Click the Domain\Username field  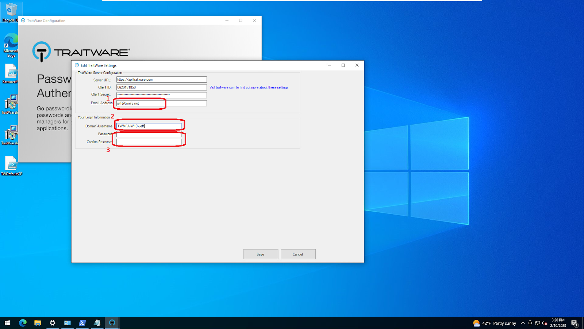[149, 126]
